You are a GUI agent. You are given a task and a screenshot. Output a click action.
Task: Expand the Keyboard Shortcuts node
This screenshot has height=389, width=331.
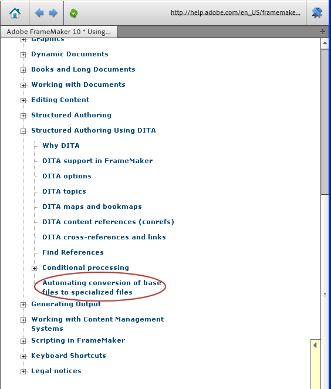(x=23, y=356)
